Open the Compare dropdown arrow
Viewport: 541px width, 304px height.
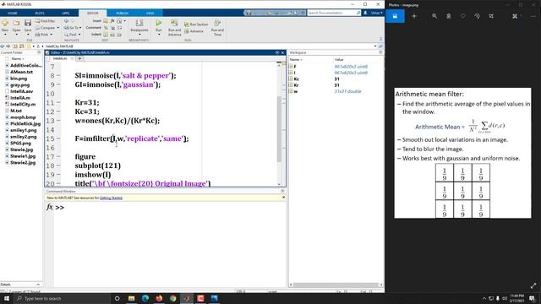coord(57,28)
